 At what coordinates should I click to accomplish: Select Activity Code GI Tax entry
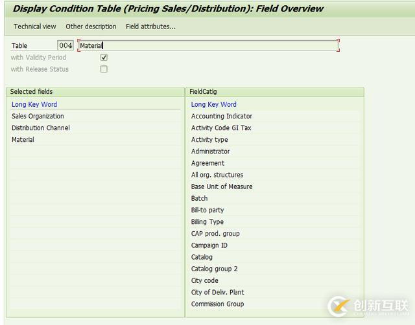221,128
